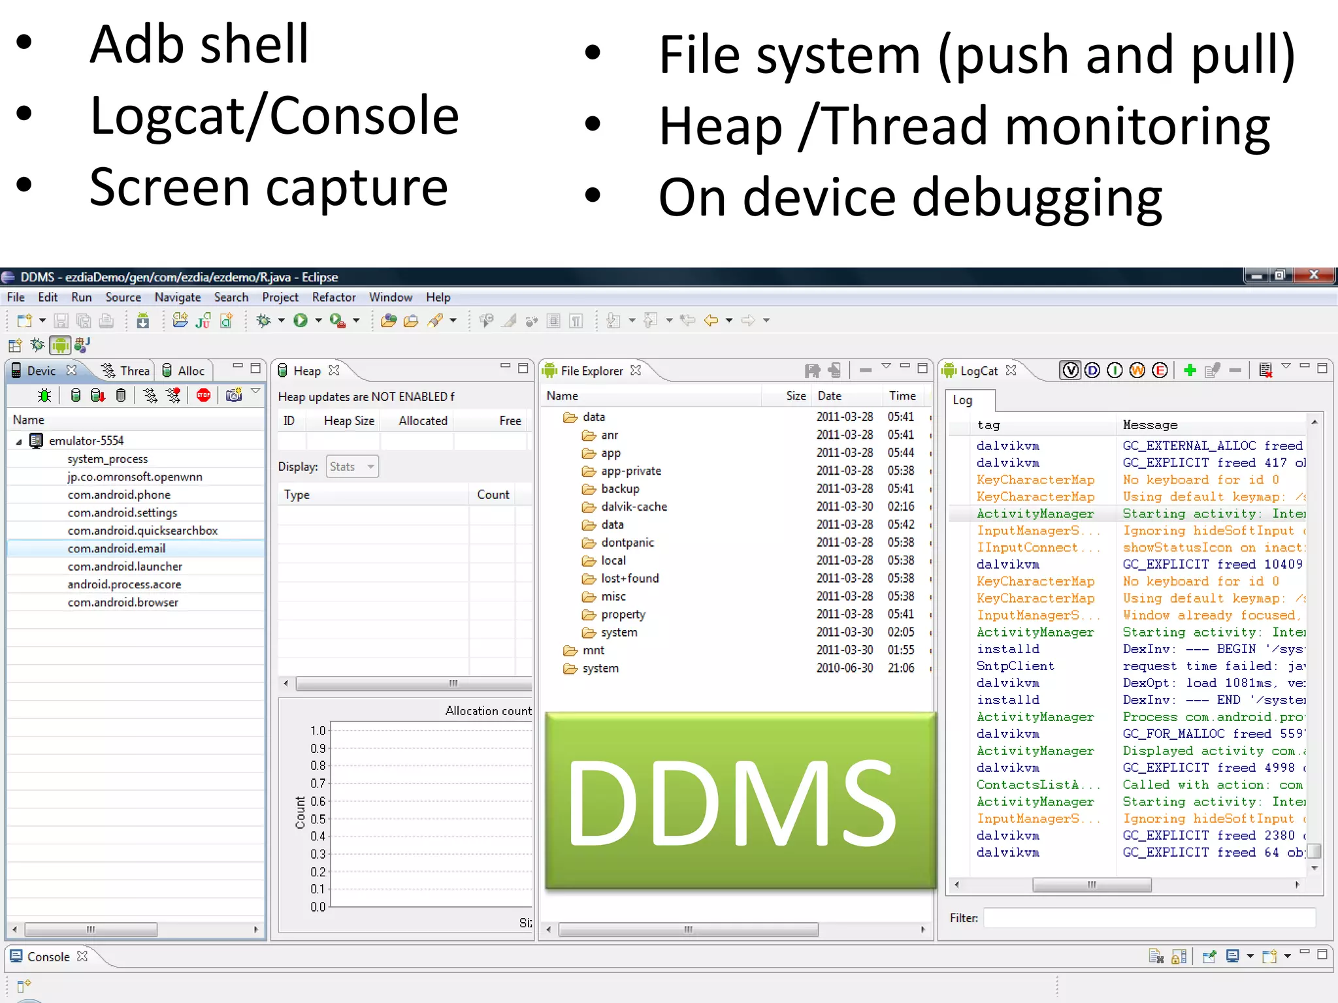The height and width of the screenshot is (1003, 1338).
Task: Click the New file wizard toolbar icon
Action: [x=25, y=321]
